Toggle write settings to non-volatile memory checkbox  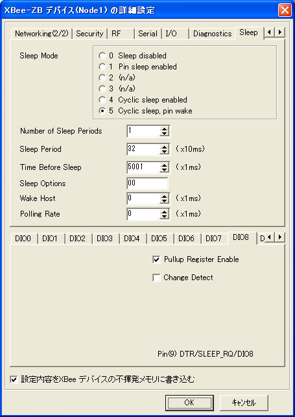tap(14, 379)
